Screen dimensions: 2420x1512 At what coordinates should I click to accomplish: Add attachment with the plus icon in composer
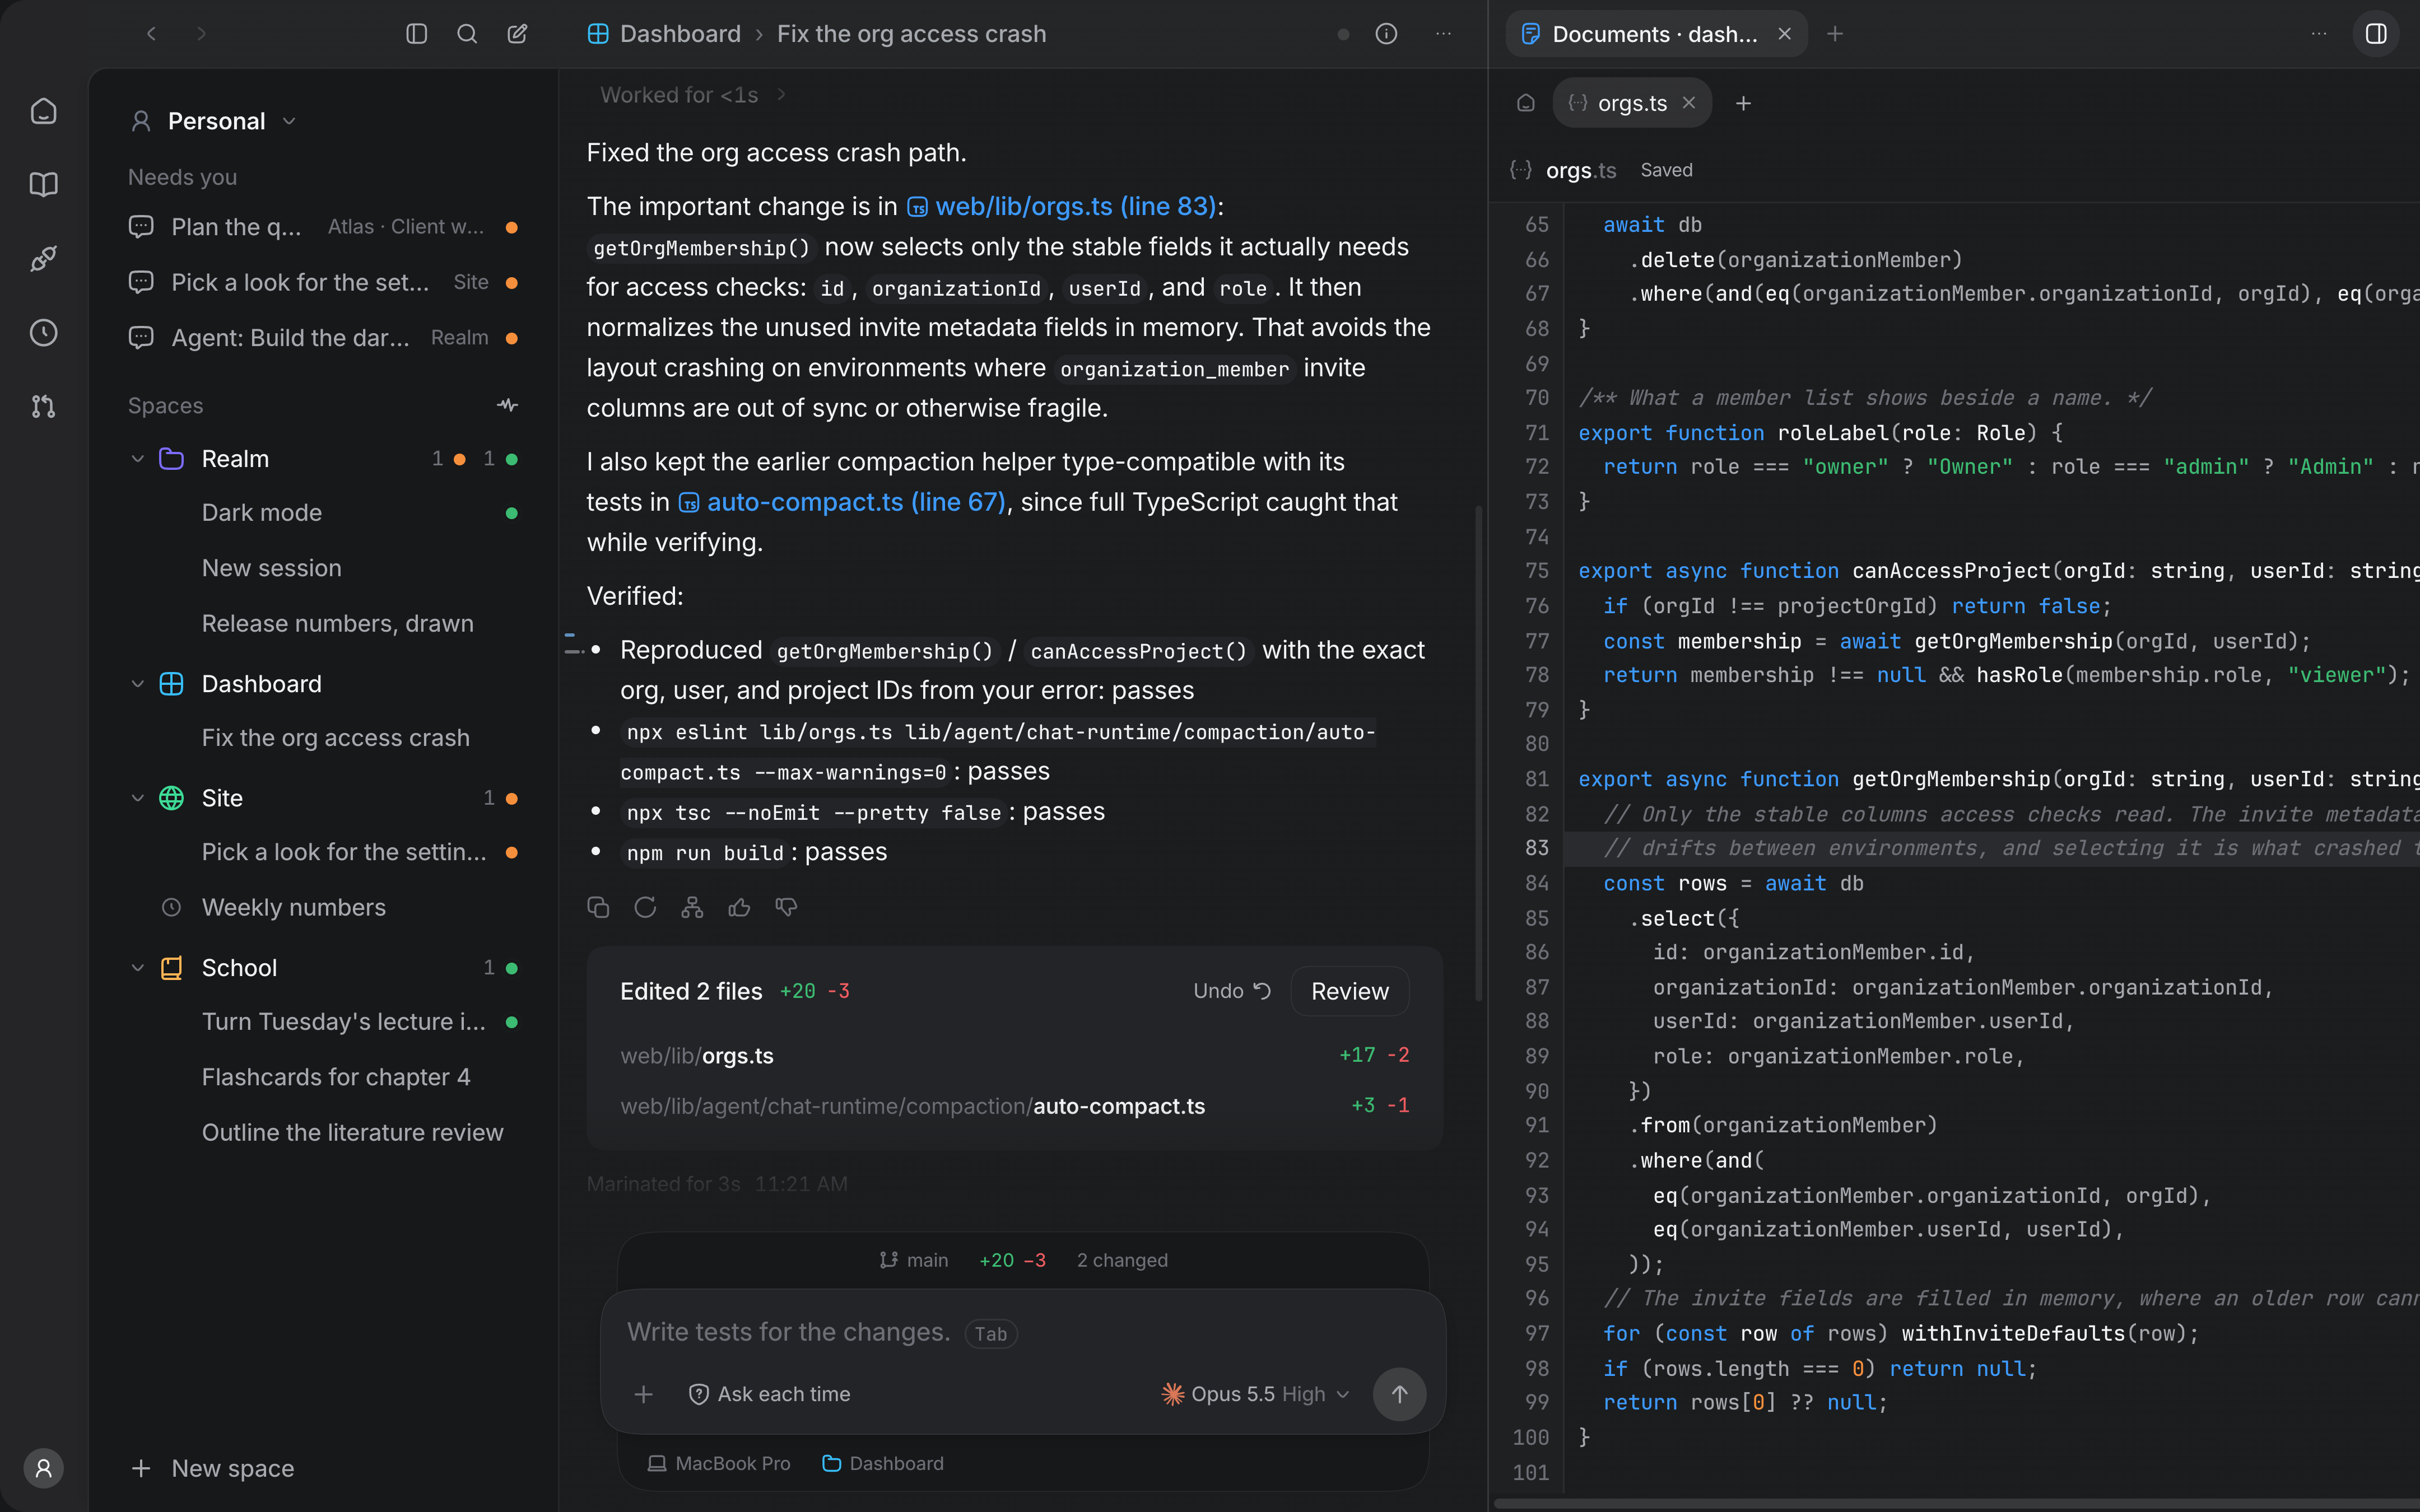644,1394
